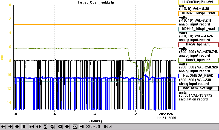Select the HacOMEGA_READ legend button

tap(198, 76)
